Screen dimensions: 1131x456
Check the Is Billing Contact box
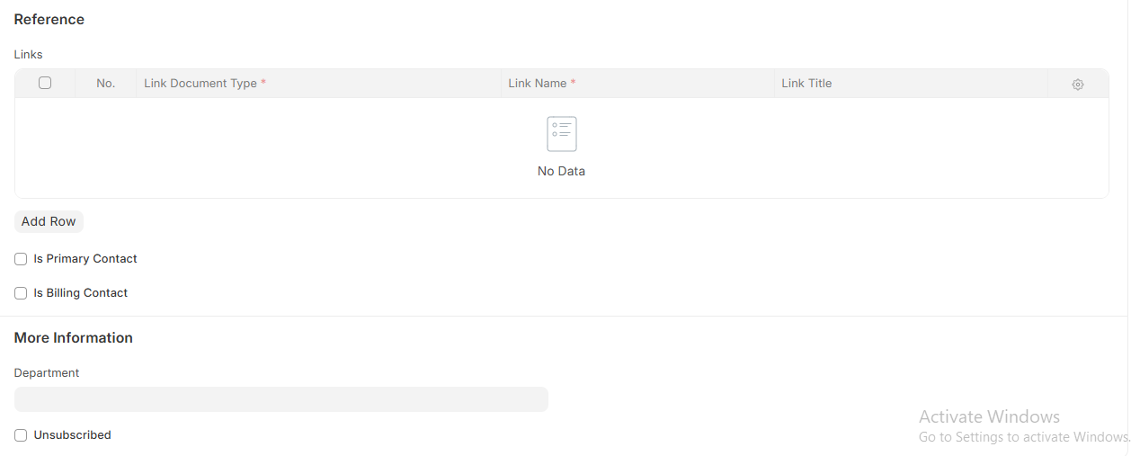coord(21,293)
